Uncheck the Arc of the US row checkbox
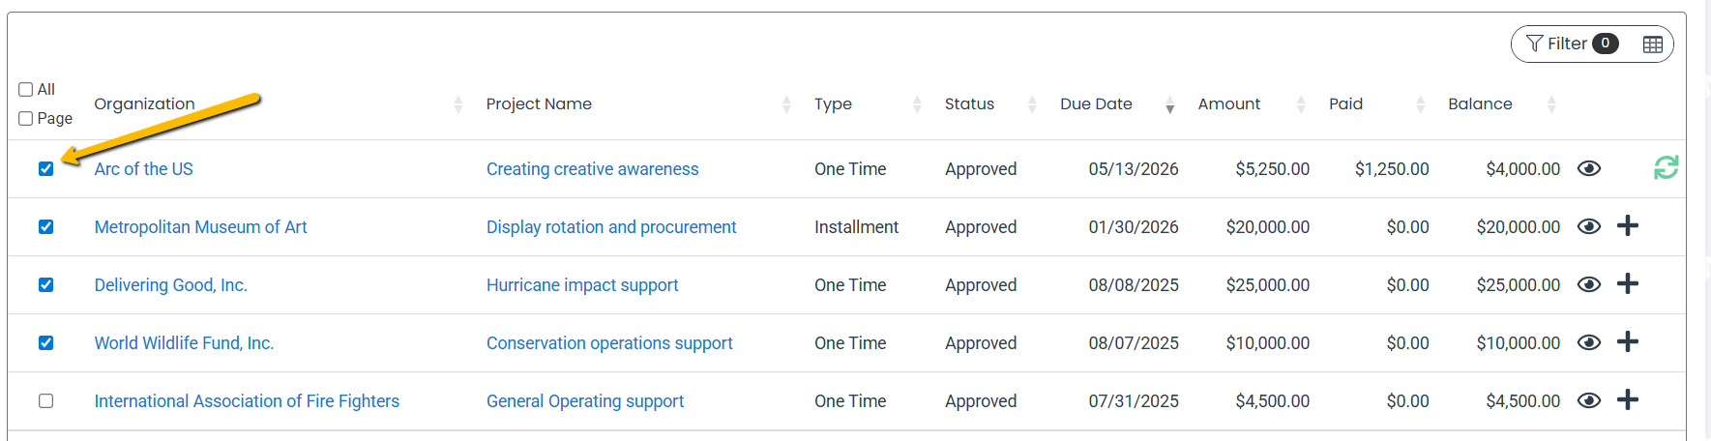The image size is (1711, 441). coord(45,169)
